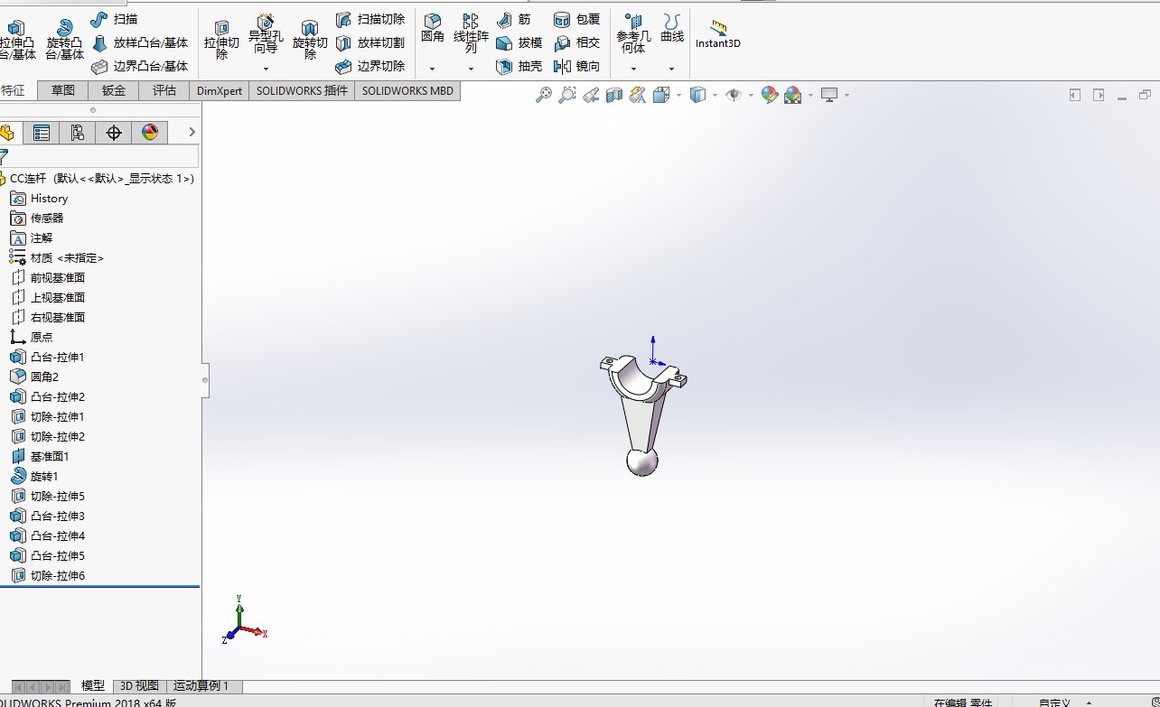
Task: Choose the 抽壳 shell tool
Action: (x=519, y=66)
